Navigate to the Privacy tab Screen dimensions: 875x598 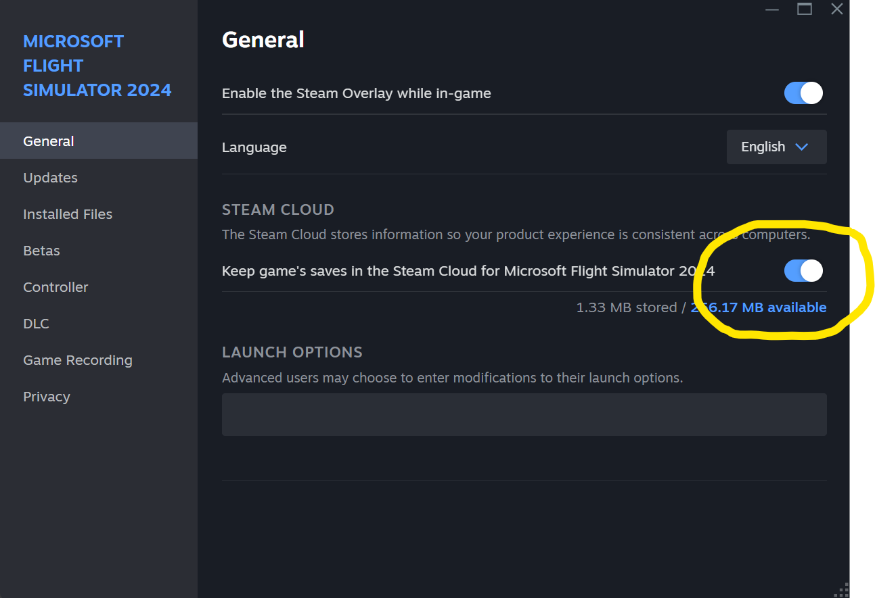[47, 397]
